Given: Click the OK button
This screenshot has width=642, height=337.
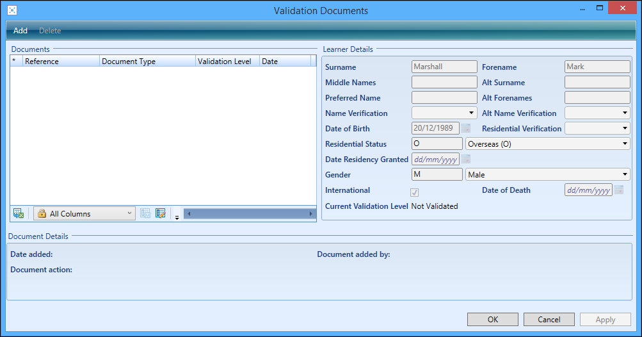Looking at the screenshot, I should [493, 319].
